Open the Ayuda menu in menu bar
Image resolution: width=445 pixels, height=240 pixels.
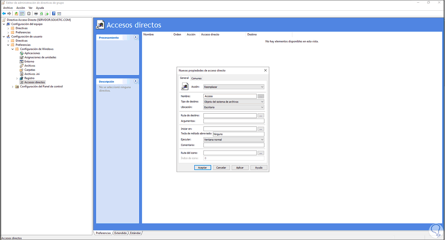click(x=40, y=8)
